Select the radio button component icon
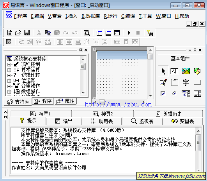Viewport: 207px width, 181px height. [x=174, y=94]
